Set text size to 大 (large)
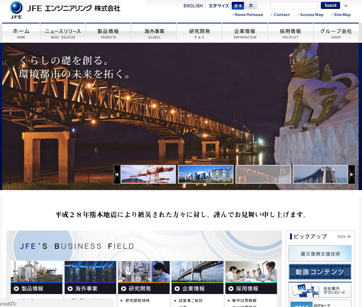The width and height of the screenshot is (362, 307). coord(251,6)
